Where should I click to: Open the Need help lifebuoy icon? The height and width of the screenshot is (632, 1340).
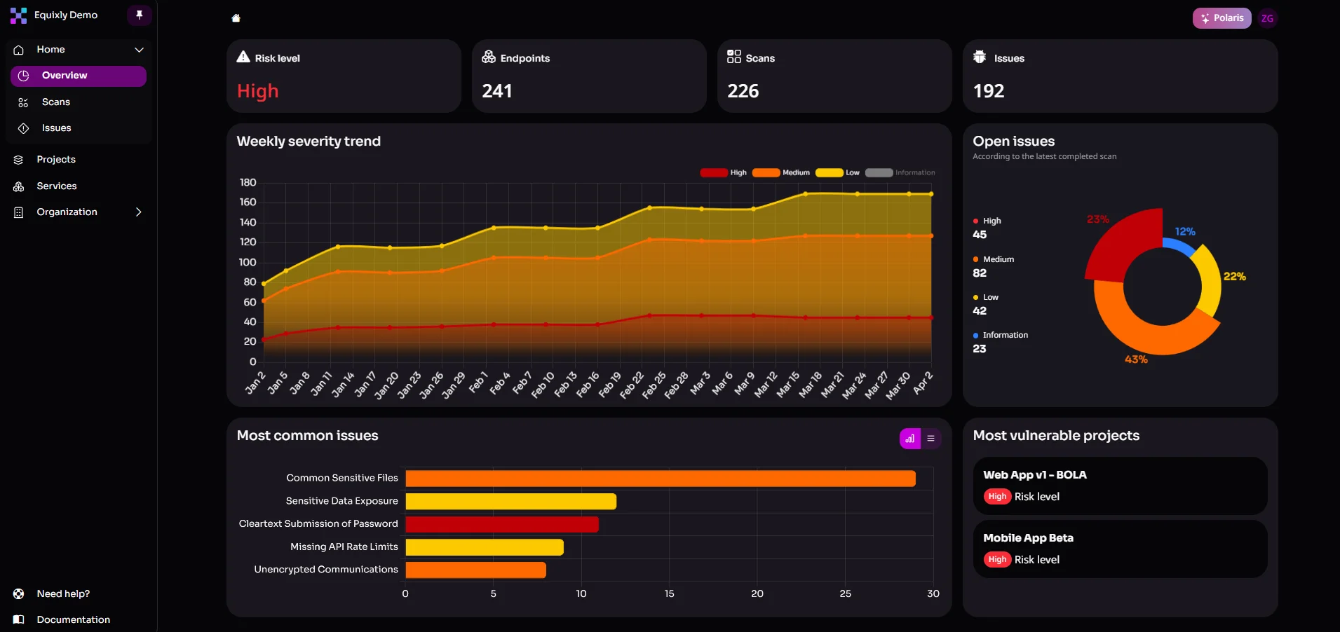18,593
